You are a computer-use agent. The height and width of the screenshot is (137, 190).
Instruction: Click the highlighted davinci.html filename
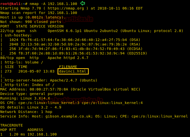(x=73, y=71)
